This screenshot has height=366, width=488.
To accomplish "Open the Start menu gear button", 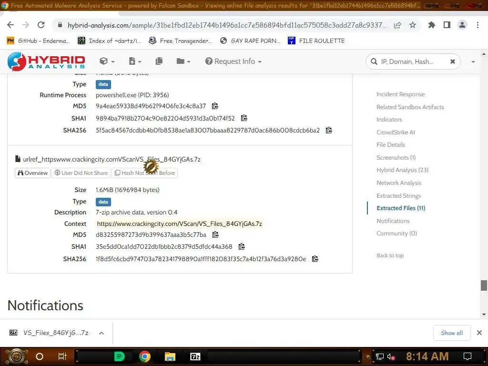I will coord(17,356).
